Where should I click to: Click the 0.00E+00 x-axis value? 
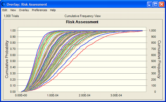(x=21, y=95)
